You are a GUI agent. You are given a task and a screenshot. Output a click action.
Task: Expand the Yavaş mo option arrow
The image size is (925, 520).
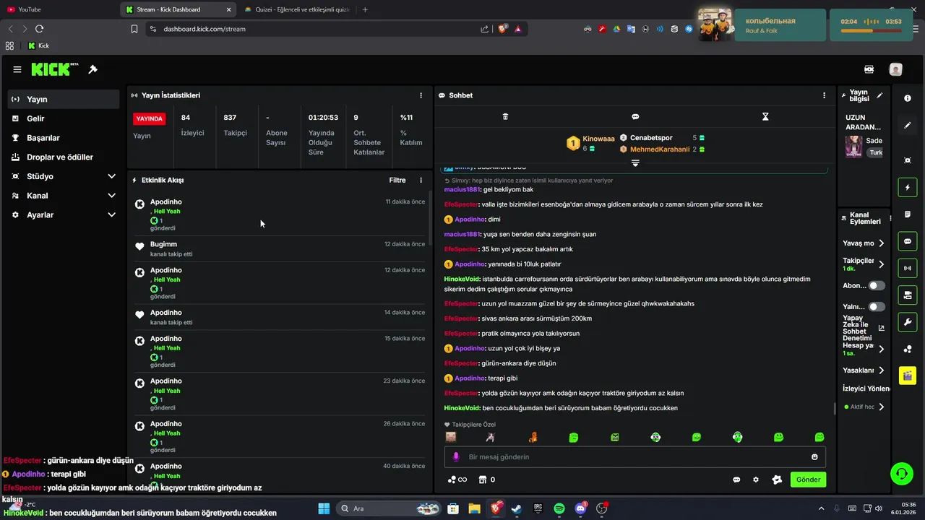coord(881,243)
